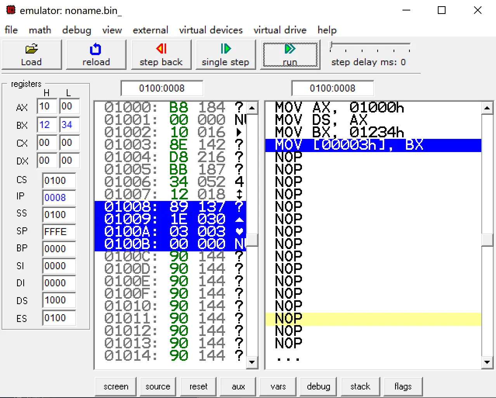Select the yellow highlighted NOP line
Viewport: 496px width, 398px height.
point(373,319)
